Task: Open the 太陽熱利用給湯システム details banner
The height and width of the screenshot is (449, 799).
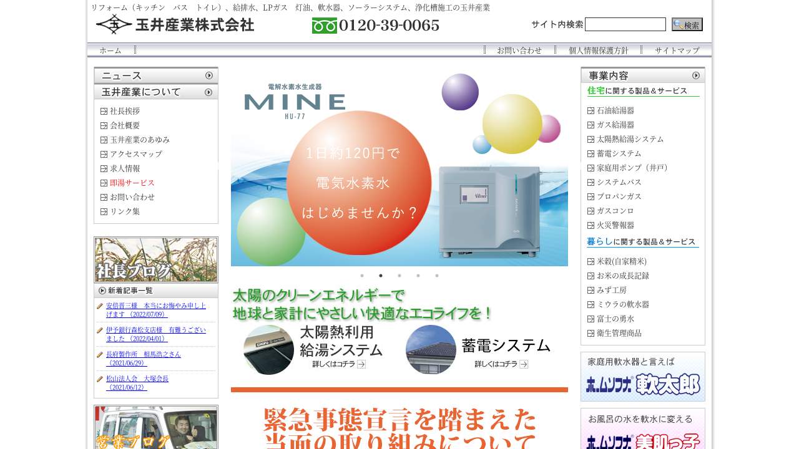Action: click(x=312, y=349)
